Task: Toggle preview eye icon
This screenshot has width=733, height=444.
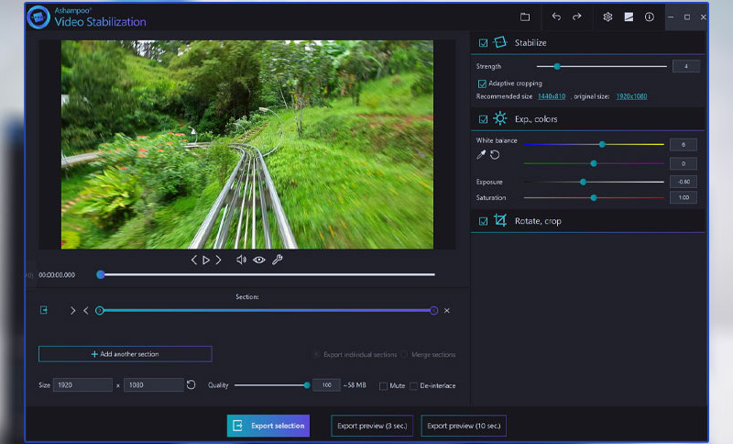Action: tap(259, 260)
